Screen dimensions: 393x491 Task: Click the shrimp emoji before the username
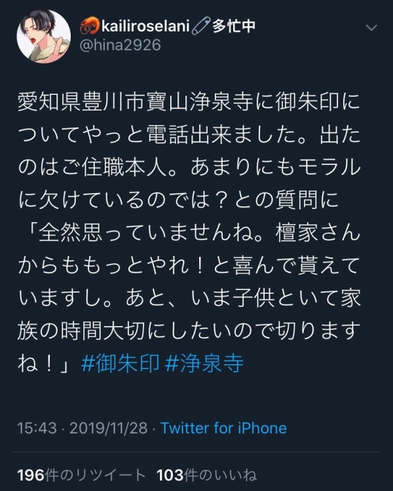click(x=90, y=26)
